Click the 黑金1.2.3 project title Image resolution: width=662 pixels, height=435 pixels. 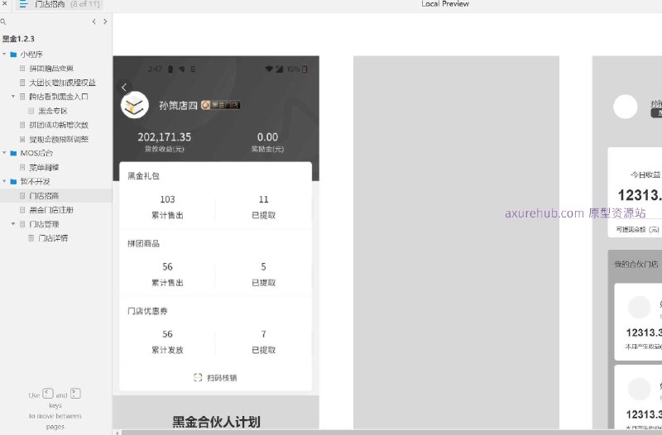[18, 39]
